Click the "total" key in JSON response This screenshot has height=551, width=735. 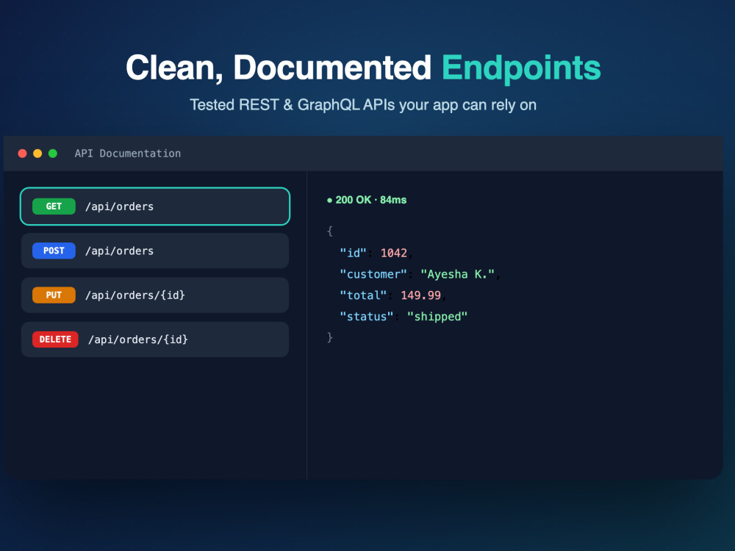tap(363, 295)
